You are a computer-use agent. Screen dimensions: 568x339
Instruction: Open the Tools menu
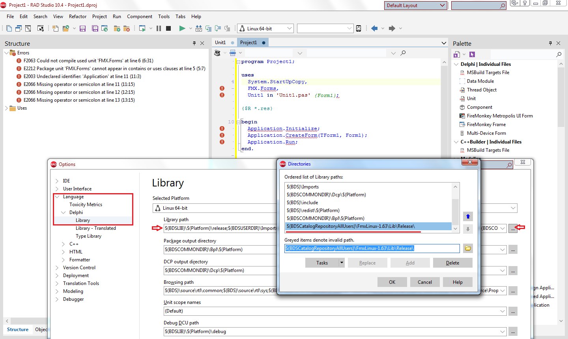(164, 17)
